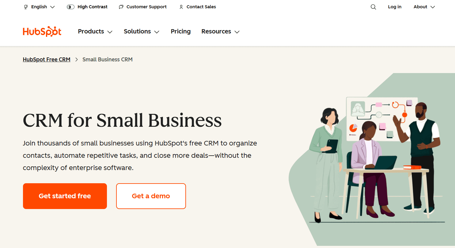Expand the About dropdown
The width and height of the screenshot is (455, 248).
[424, 7]
